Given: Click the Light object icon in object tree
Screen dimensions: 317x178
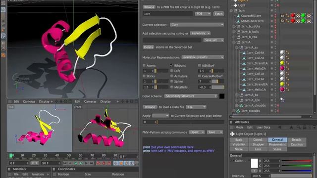Looking at the screenshot, I should pyautogui.click(x=235, y=5).
